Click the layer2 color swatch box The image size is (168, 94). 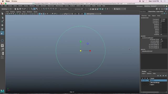(150, 80)
